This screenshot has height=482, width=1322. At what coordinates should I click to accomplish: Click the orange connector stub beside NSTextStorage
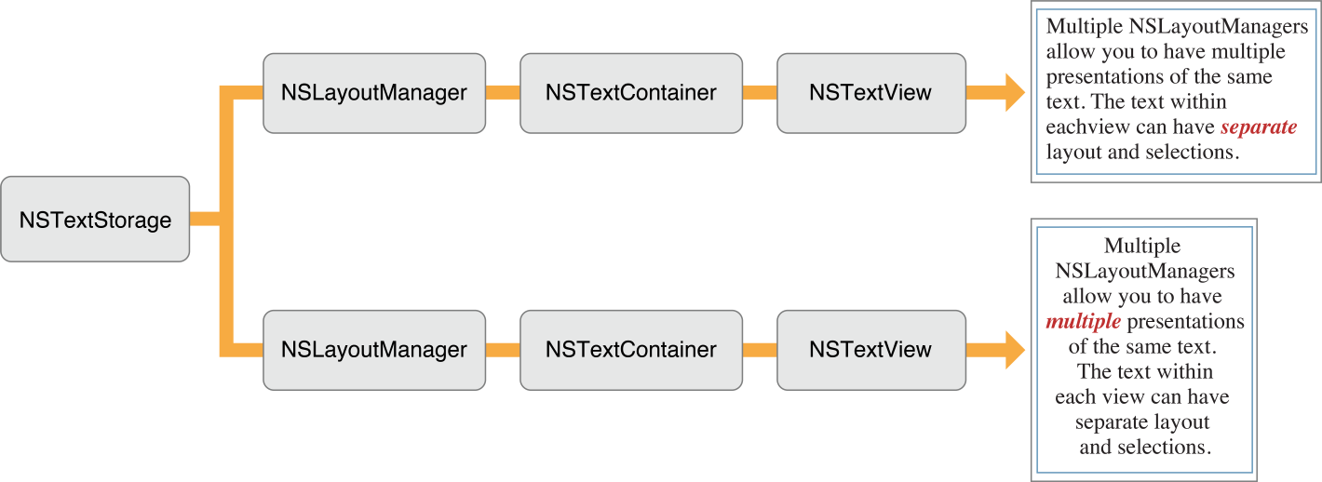click(x=205, y=220)
